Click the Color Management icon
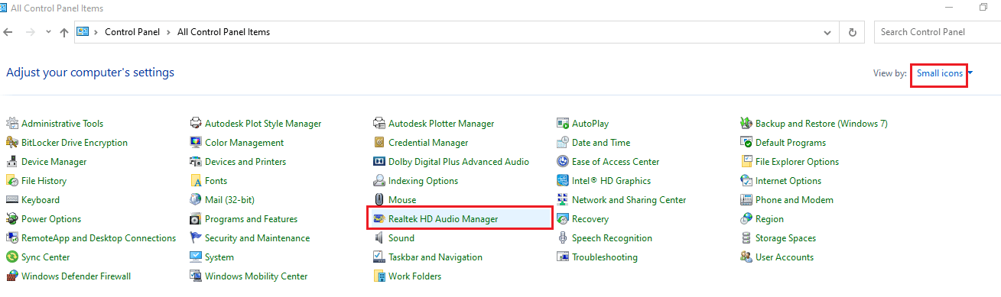Viewport: 1001px width, 297px height. click(196, 143)
